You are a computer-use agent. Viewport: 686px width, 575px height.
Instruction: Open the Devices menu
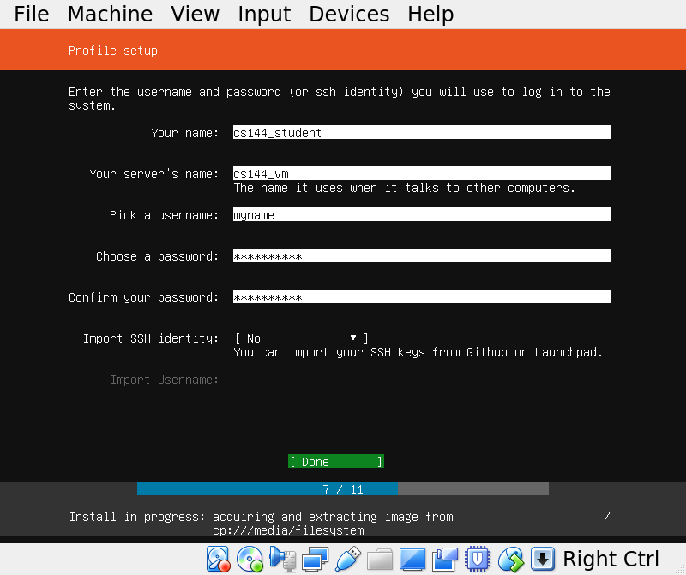(349, 15)
